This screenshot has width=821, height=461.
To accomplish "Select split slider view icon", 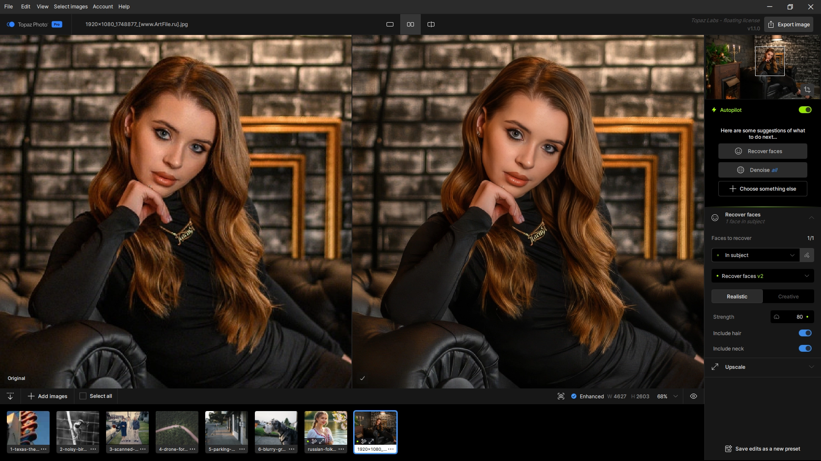I will pyautogui.click(x=431, y=24).
